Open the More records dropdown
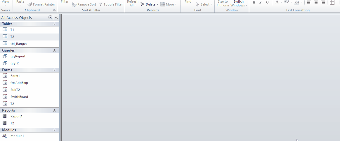The width and height of the screenshot is (340, 141). 168,4
